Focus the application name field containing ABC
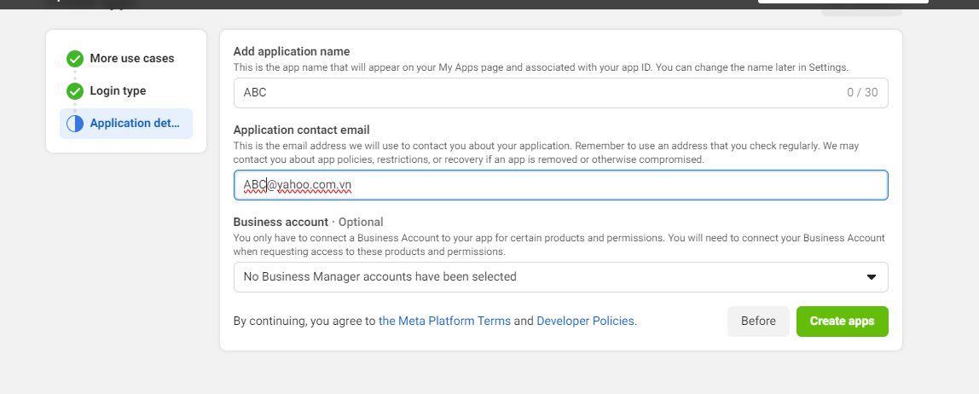 [529, 93]
